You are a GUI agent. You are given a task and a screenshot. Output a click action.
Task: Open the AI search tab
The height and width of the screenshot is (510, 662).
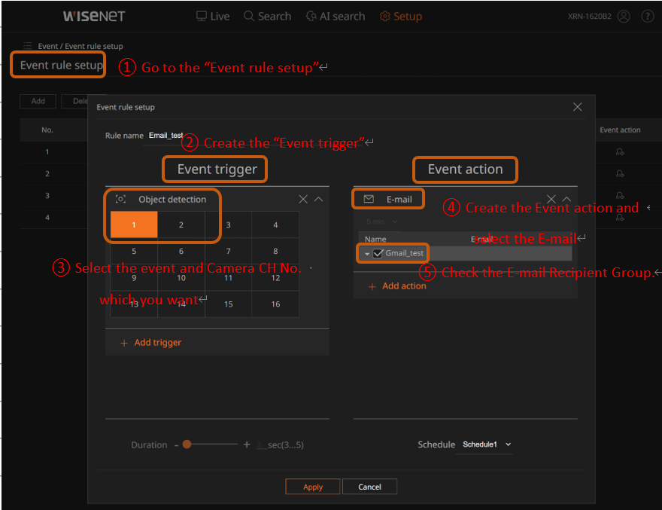point(336,17)
